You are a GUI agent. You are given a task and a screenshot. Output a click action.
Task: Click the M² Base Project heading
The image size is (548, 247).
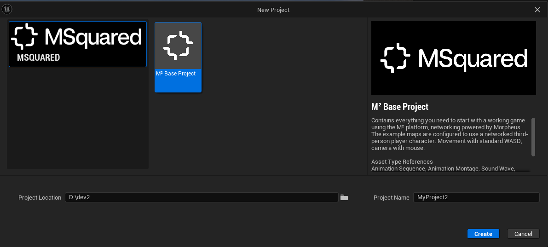coord(400,107)
